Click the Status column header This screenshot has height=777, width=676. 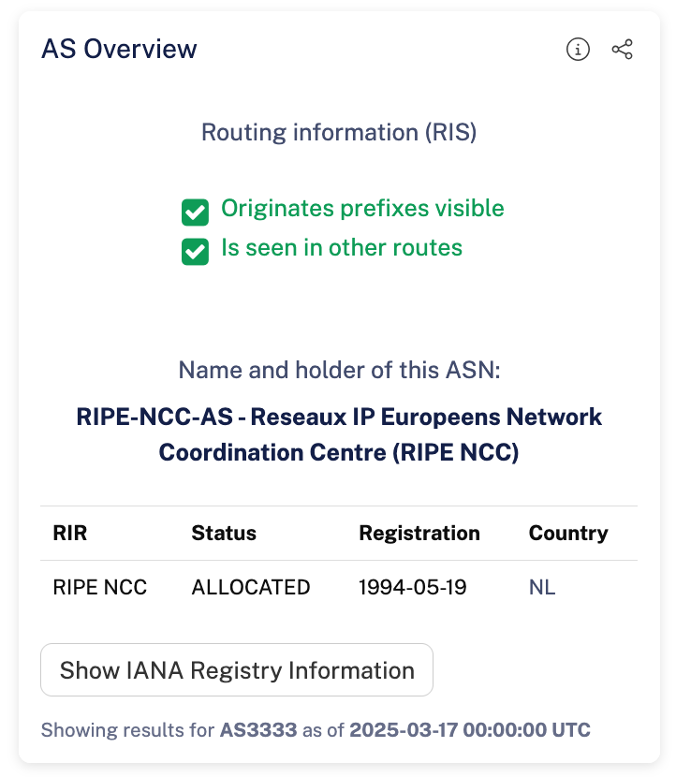coord(224,534)
